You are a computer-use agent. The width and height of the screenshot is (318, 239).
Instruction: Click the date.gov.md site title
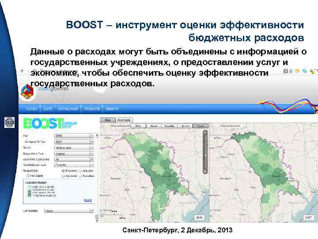click(x=53, y=89)
